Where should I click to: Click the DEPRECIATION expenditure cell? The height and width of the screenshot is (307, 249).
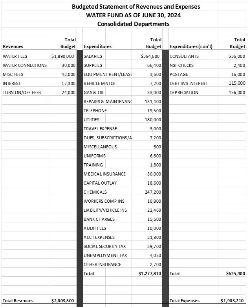[x=184, y=92]
